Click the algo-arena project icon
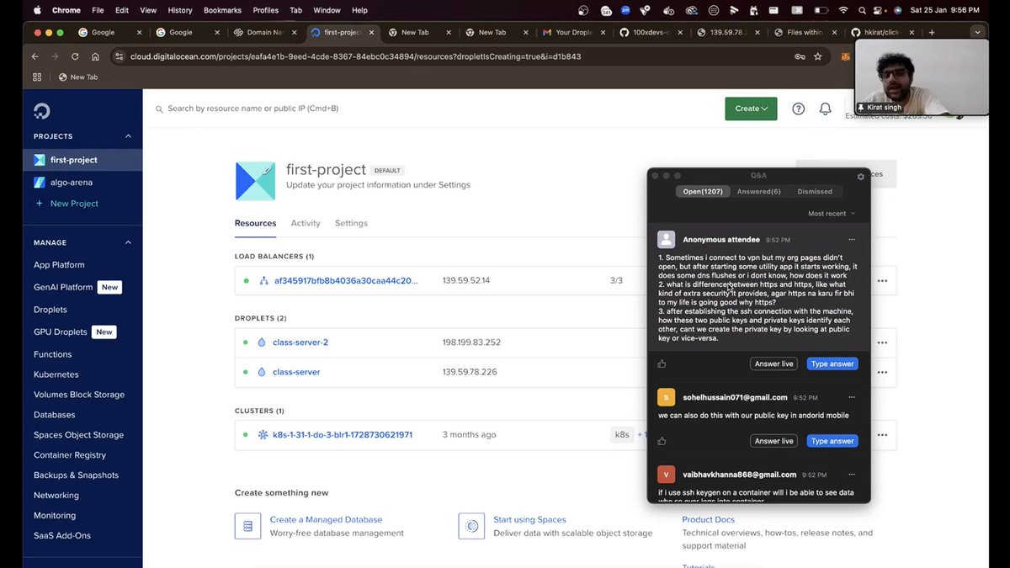This screenshot has width=1010, height=568. pos(39,182)
